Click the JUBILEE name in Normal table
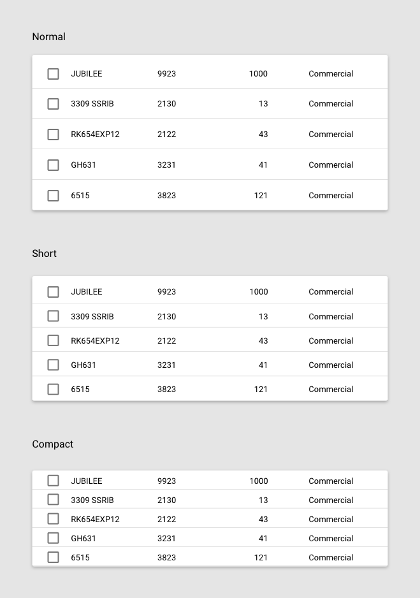 click(x=86, y=74)
